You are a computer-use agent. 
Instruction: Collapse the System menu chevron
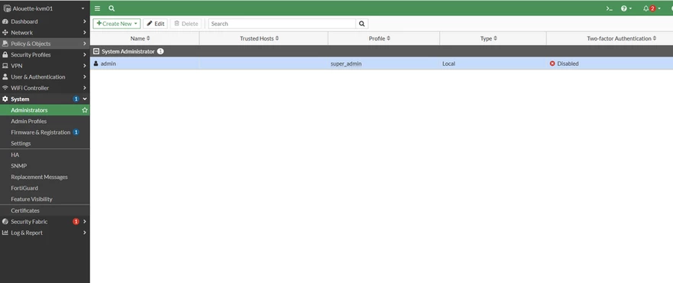pos(85,99)
